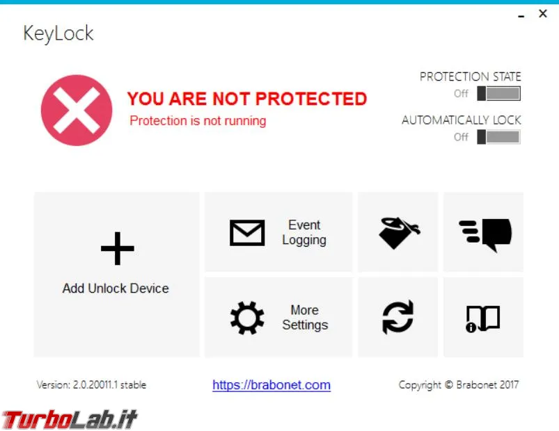Viewport: 559px width, 431px height.
Task: Click the YOU ARE NOT PROTECTED heading
Action: point(246,99)
